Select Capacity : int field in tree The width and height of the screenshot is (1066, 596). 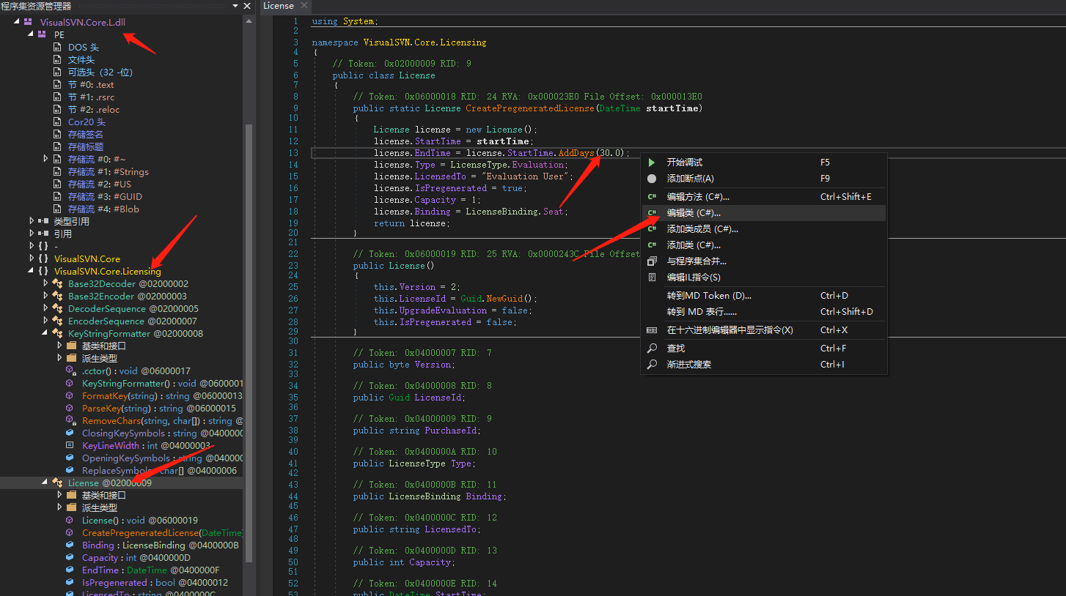pyautogui.click(x=136, y=558)
